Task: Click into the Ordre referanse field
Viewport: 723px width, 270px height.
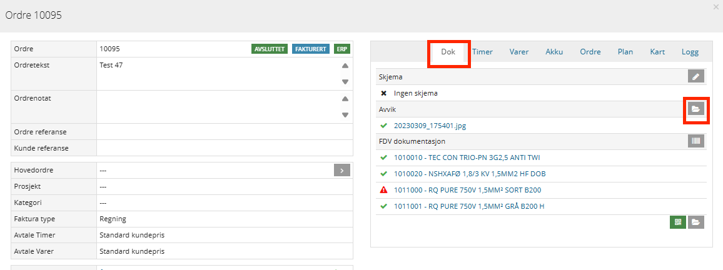Action: [x=224, y=132]
